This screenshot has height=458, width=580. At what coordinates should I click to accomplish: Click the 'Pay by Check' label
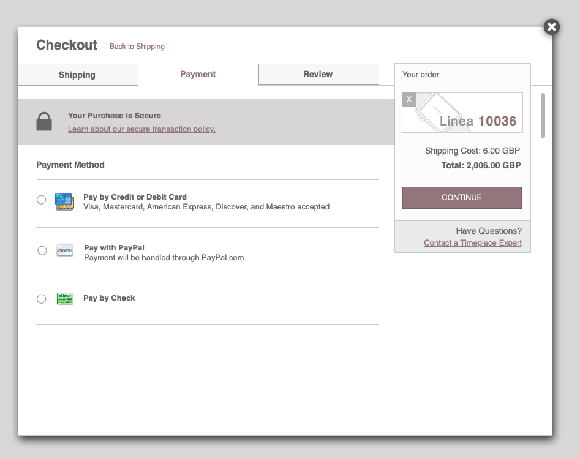109,298
